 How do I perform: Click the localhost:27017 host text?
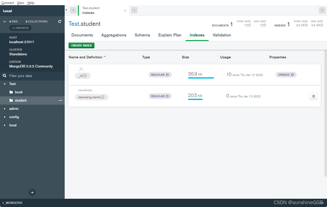(x=22, y=42)
